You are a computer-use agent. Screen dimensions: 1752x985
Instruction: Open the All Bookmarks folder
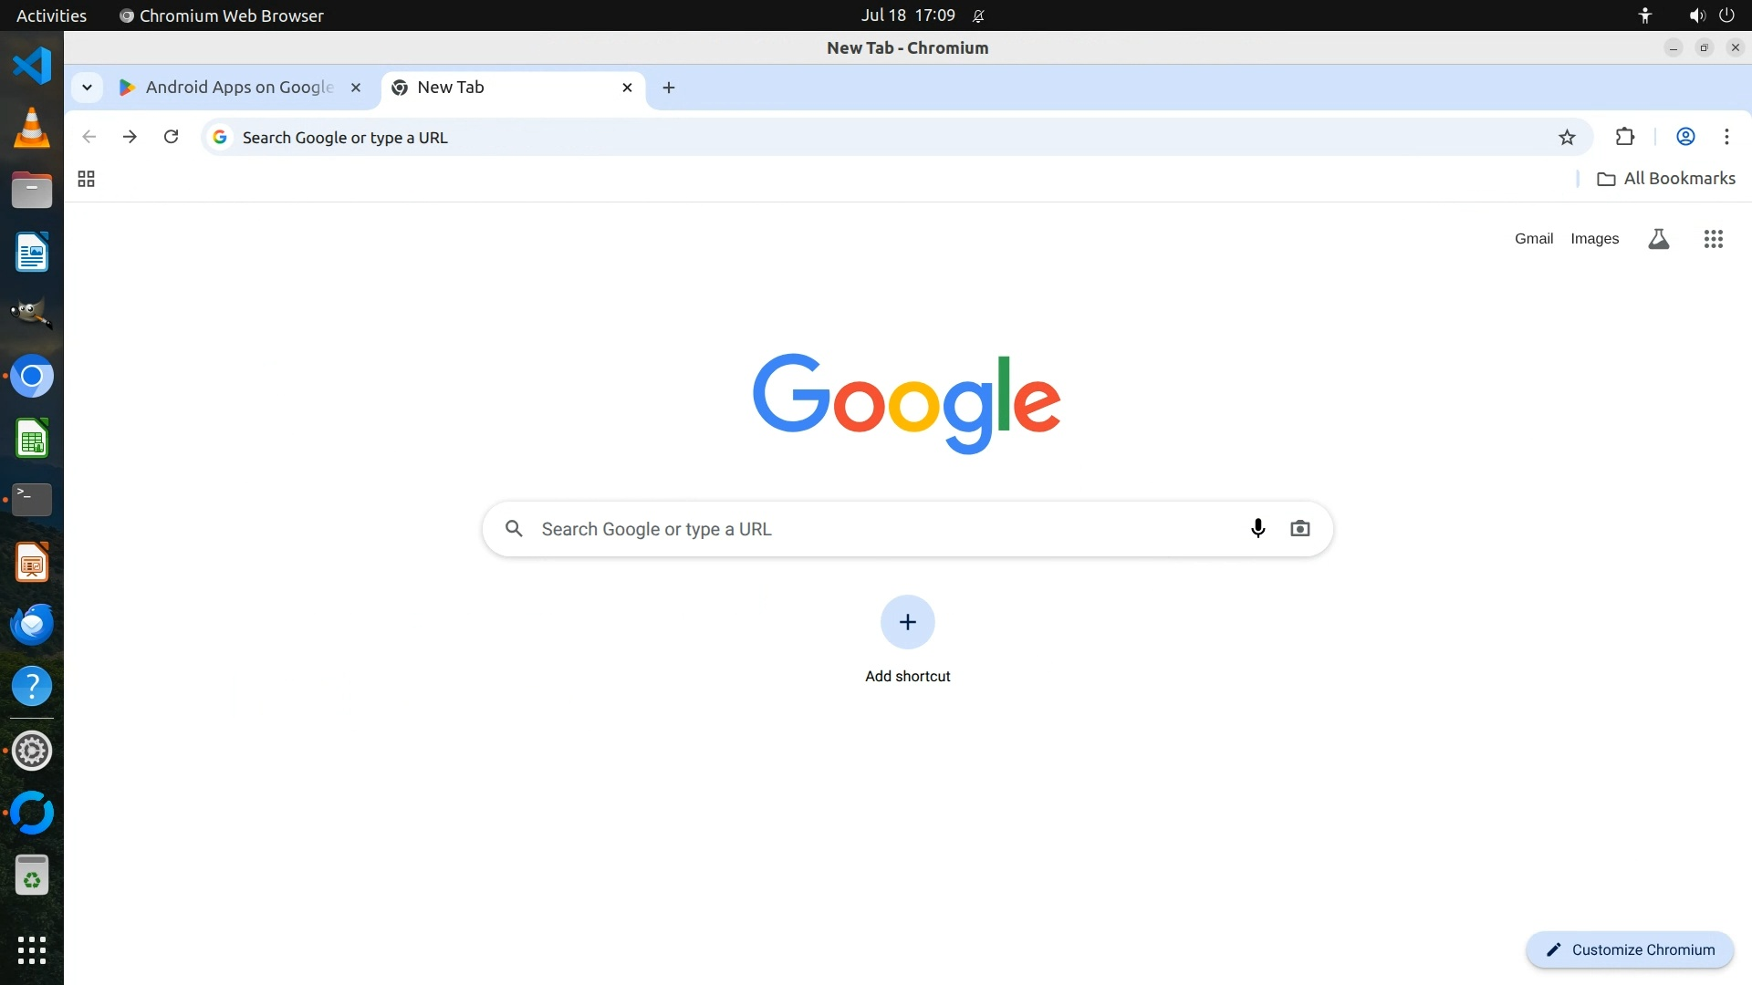(x=1666, y=179)
